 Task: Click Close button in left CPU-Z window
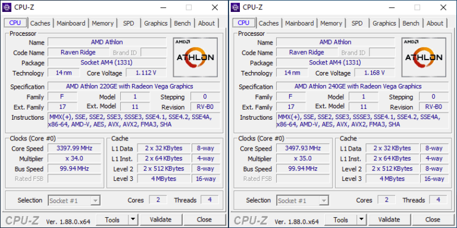pos(204,219)
